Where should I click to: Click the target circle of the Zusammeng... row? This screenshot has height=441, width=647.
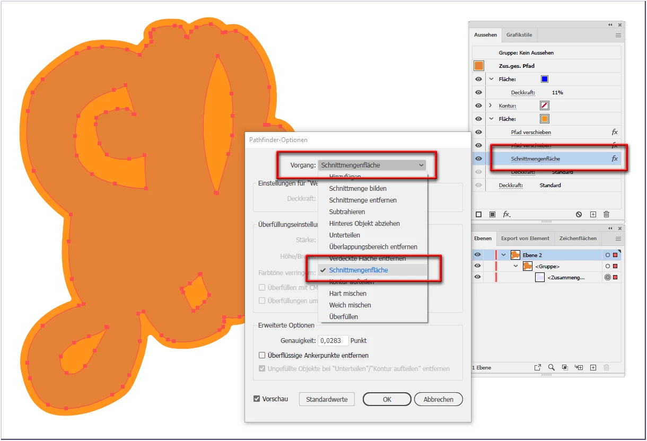point(608,277)
